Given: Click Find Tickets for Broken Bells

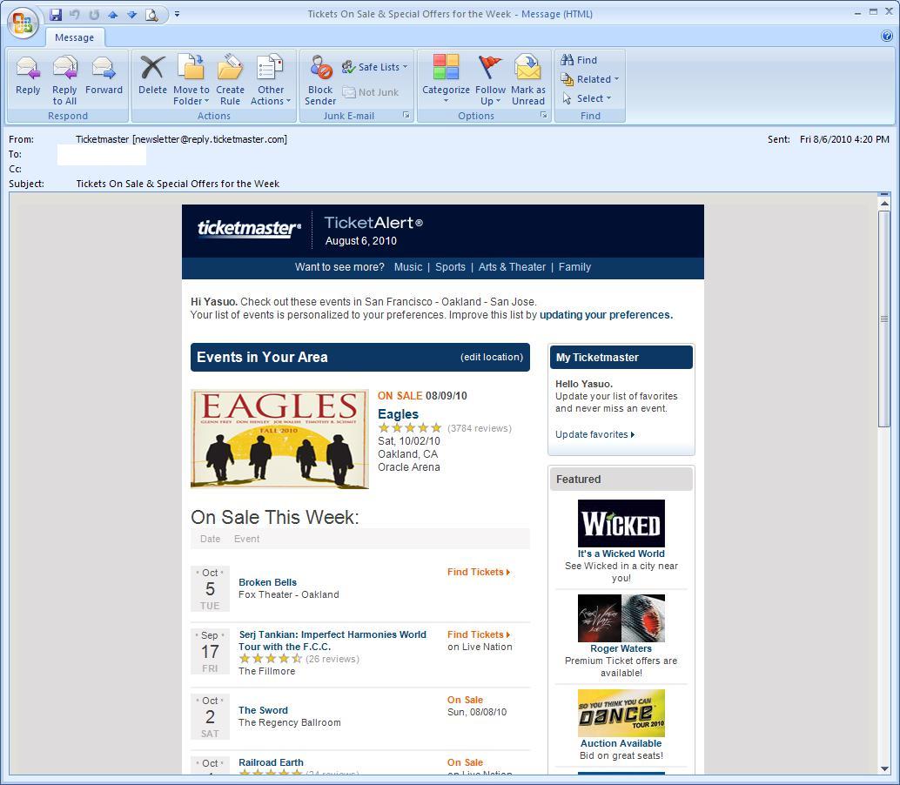Looking at the screenshot, I should point(479,572).
